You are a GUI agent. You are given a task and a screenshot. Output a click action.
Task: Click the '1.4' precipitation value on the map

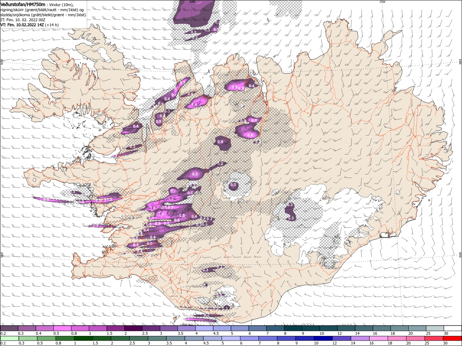[x=194, y=105]
